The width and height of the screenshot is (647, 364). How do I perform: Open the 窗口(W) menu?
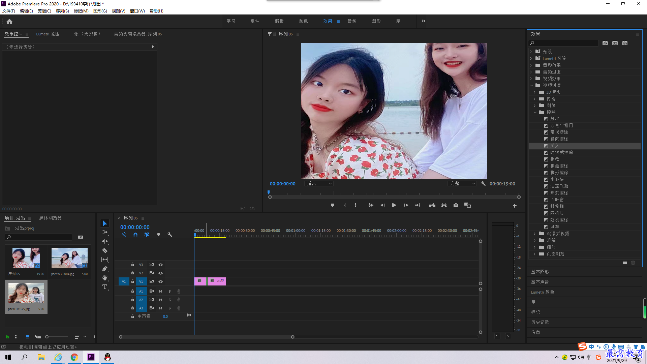click(x=137, y=11)
